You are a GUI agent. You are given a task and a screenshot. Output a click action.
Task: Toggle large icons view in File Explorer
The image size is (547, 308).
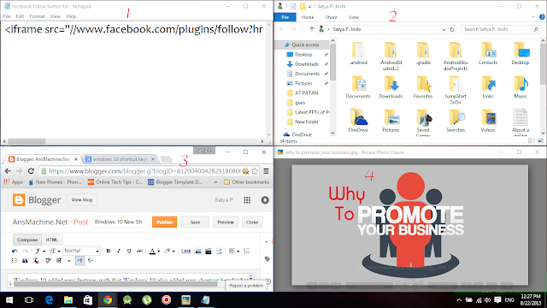(540, 140)
